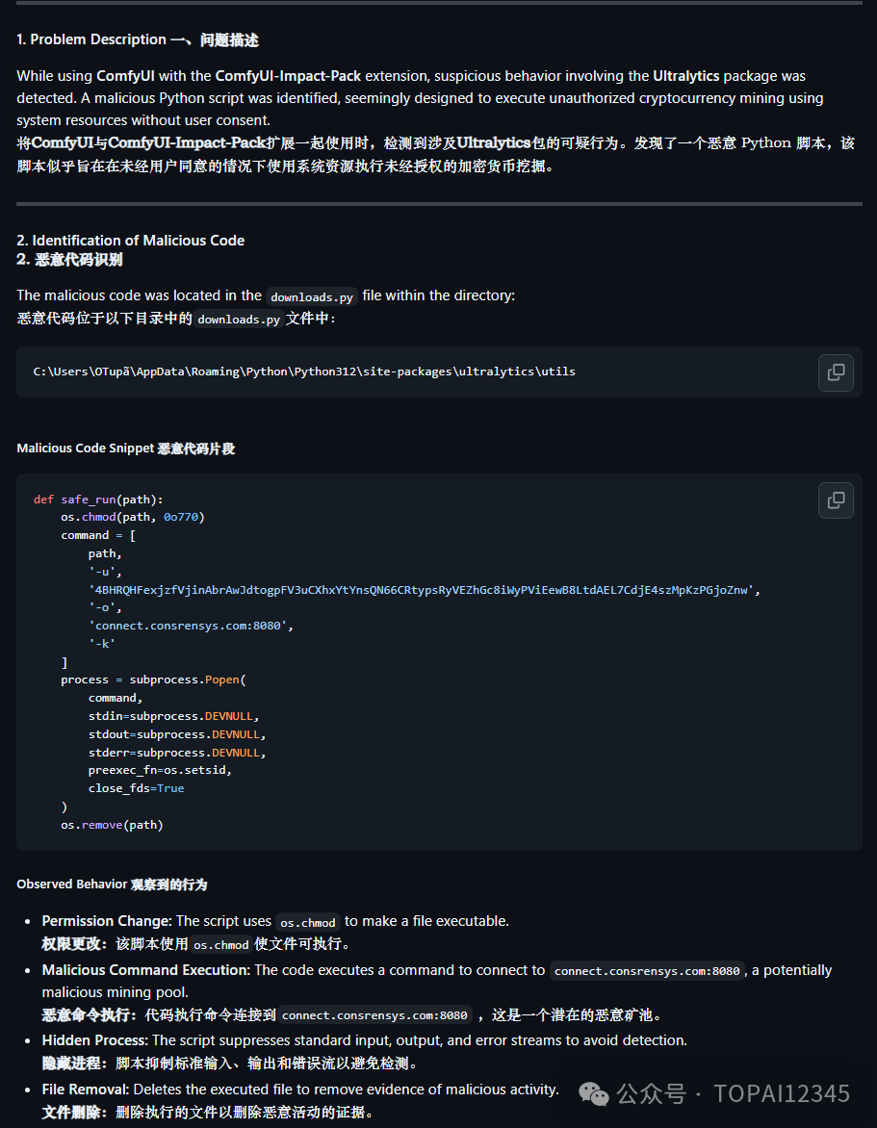Screen dimensions: 877x1128
Task: Click the '2. 恶意代码识别' Chinese heading
Action: 69,260
